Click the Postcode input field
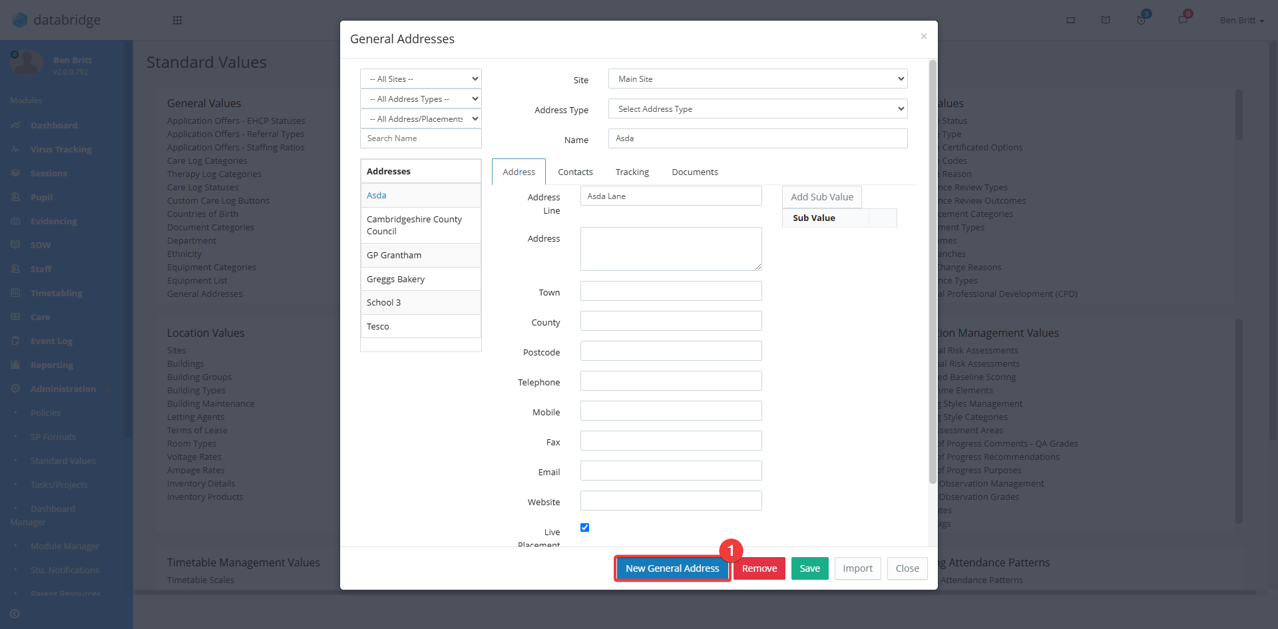Image resolution: width=1278 pixels, height=629 pixels. click(671, 351)
